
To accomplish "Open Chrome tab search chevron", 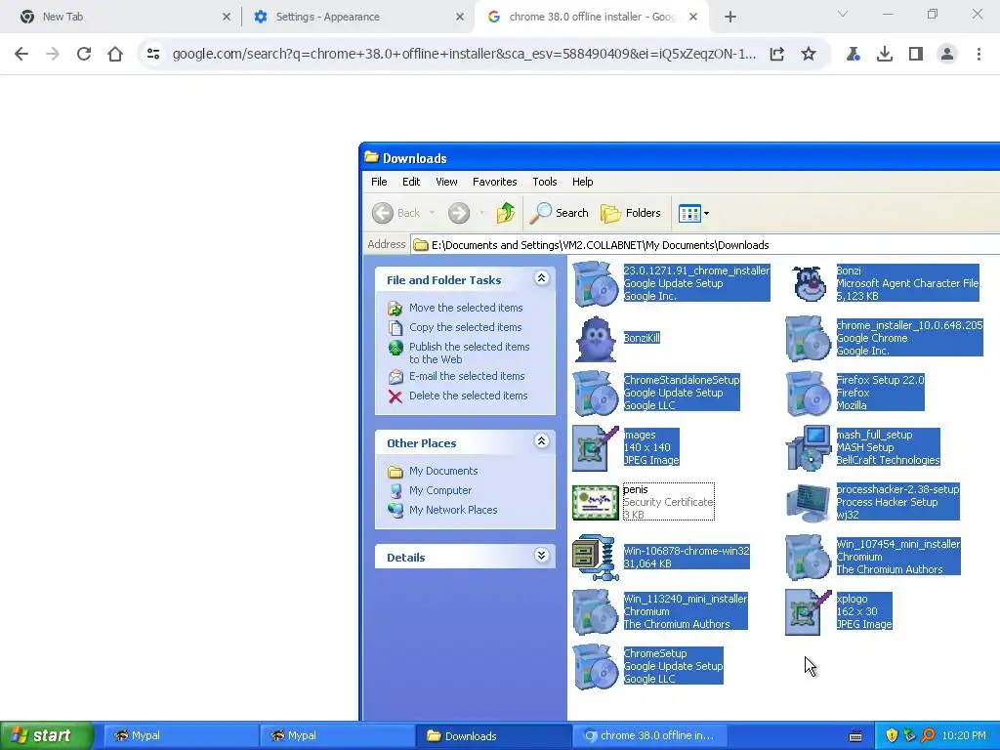I will 842,14.
